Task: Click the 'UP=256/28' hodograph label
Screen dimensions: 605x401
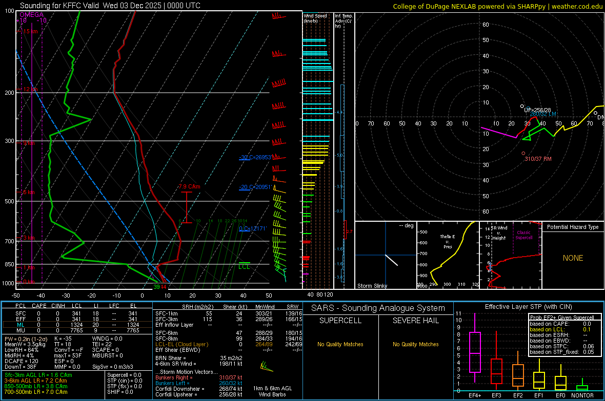Action: [x=537, y=110]
